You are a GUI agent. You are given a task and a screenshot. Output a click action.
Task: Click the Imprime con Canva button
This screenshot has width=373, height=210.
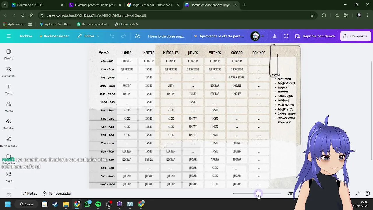(315, 36)
